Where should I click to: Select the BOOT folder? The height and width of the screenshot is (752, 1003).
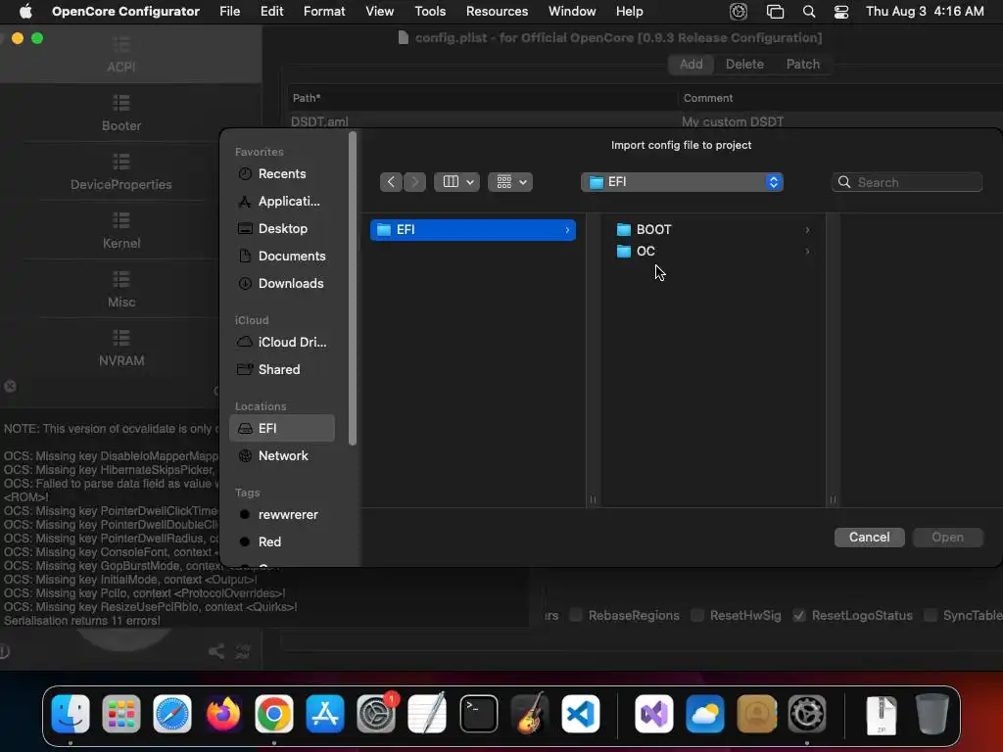[x=713, y=230]
